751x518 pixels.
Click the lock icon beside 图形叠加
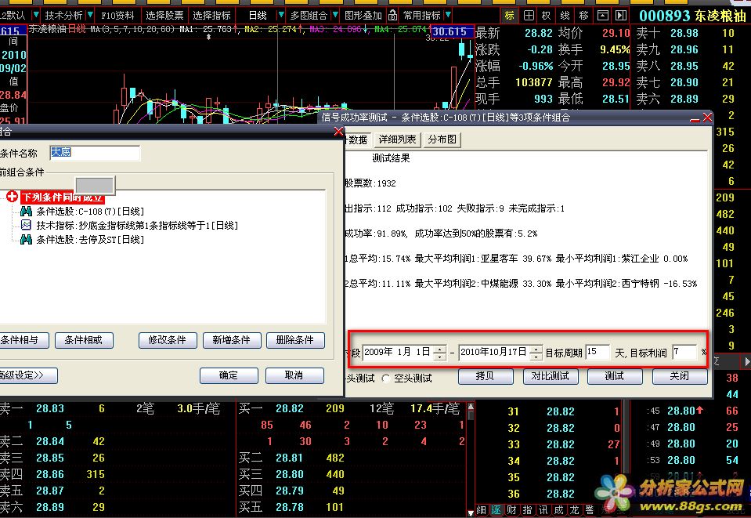click(x=393, y=16)
